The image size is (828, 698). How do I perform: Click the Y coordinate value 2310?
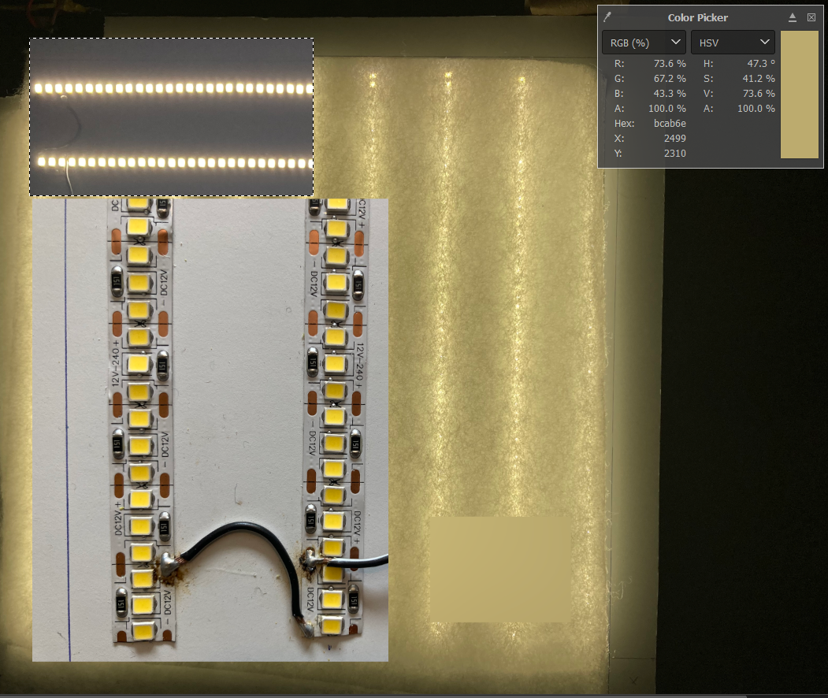click(675, 153)
